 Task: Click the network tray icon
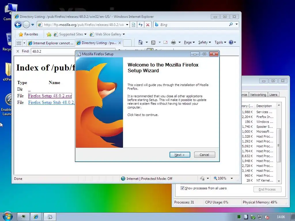coord(260,217)
